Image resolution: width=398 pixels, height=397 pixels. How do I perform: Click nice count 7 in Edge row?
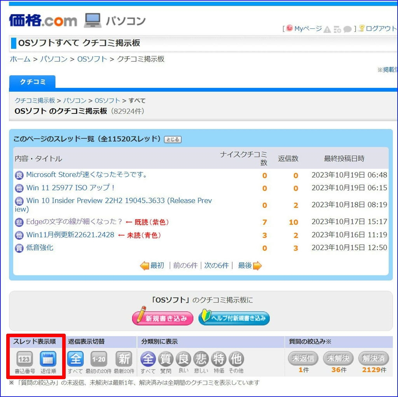coord(264,222)
